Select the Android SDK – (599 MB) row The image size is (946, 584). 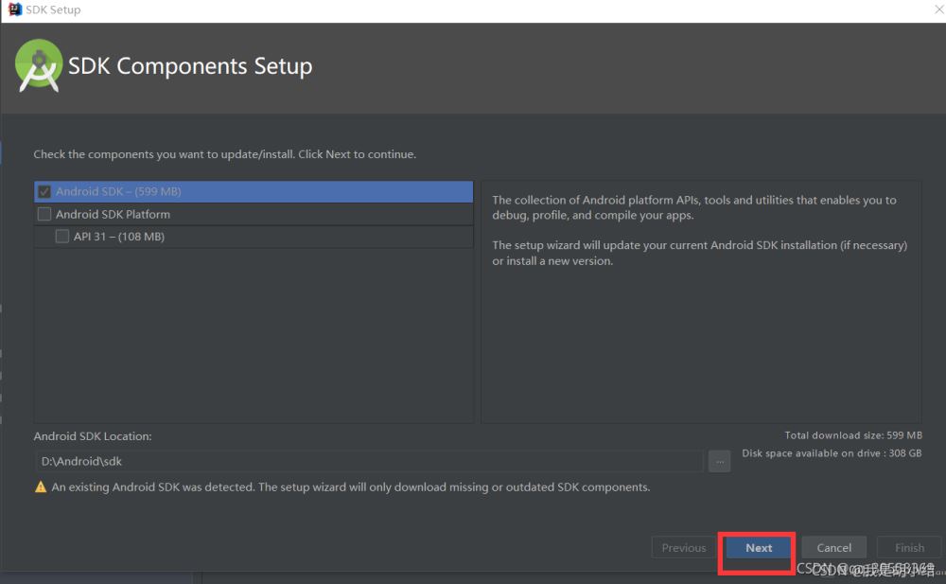[254, 191]
